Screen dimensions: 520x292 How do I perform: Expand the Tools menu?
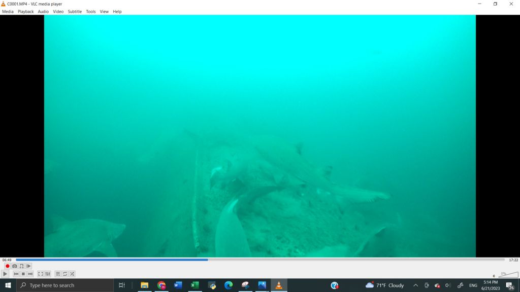point(90,11)
